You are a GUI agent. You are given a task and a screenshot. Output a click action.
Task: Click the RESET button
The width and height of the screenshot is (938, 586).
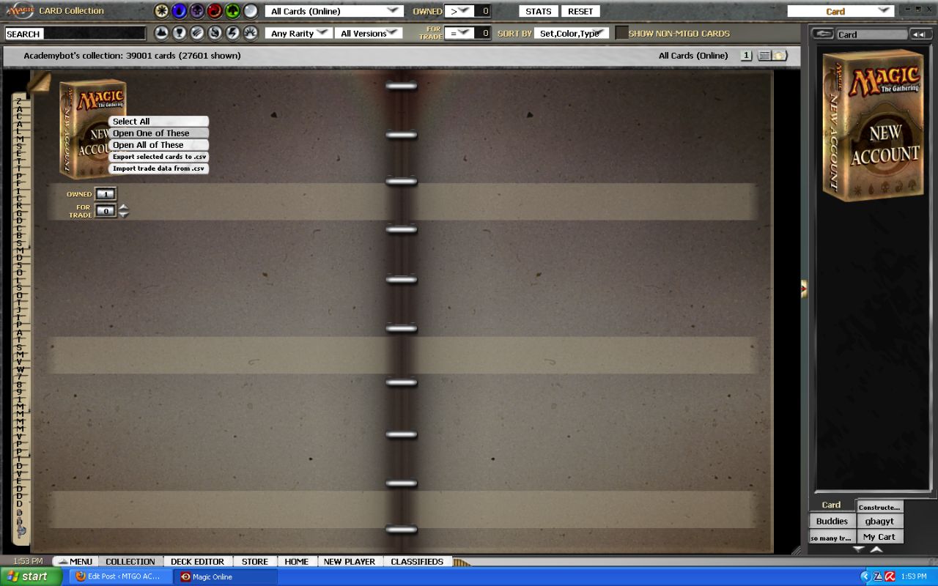click(581, 11)
